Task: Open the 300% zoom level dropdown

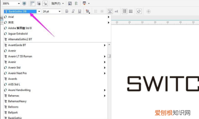Action: pyautogui.click(x=19, y=3)
